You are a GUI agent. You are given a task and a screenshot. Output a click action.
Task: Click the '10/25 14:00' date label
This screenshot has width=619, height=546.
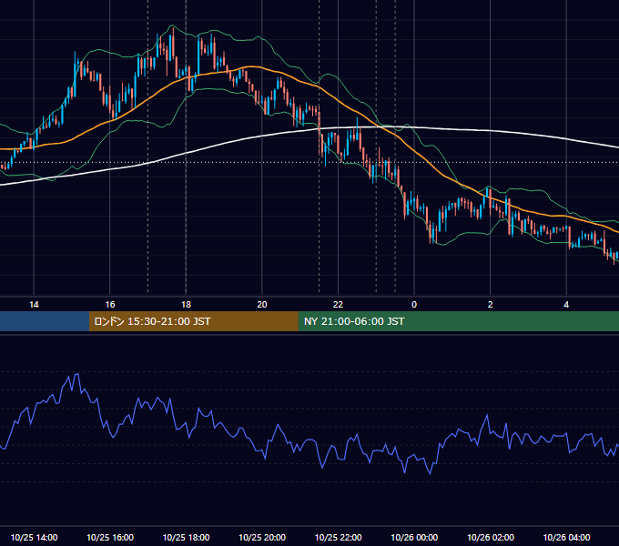point(34,538)
